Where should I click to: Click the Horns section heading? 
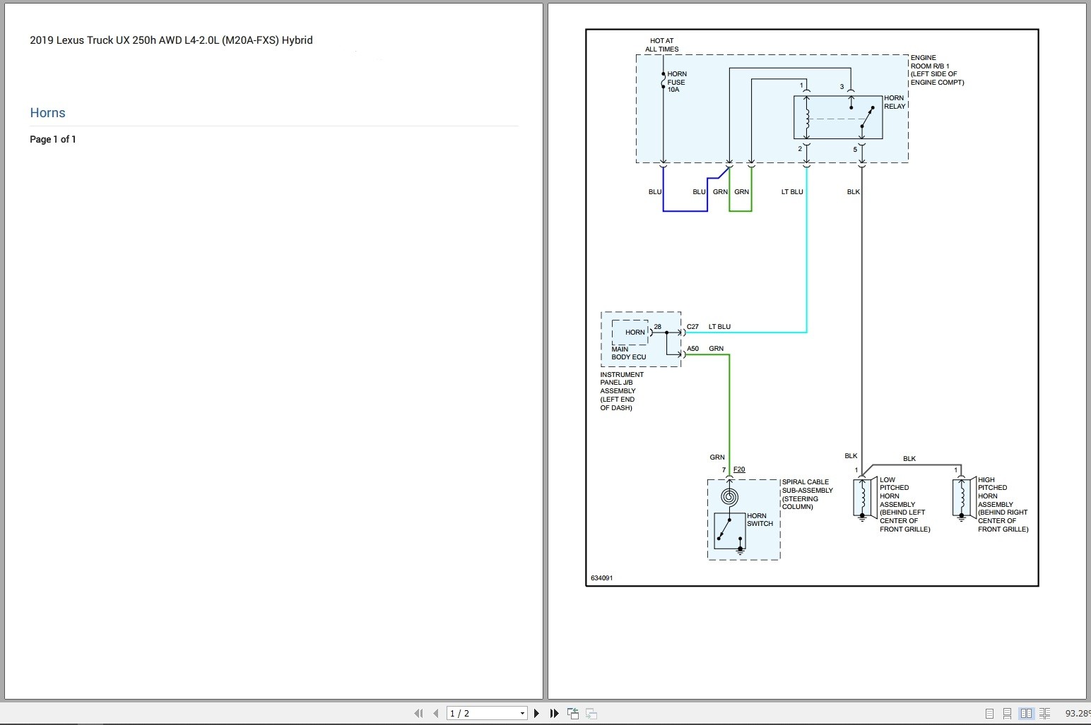pyautogui.click(x=47, y=112)
